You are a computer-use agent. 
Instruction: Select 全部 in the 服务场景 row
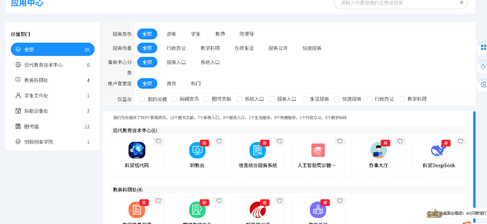(147, 48)
